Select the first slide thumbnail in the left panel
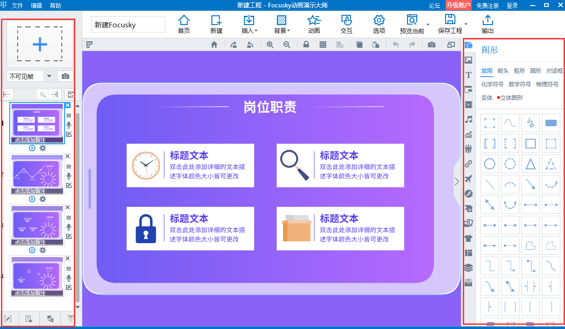Image resolution: width=565 pixels, height=329 pixels. coord(37,122)
